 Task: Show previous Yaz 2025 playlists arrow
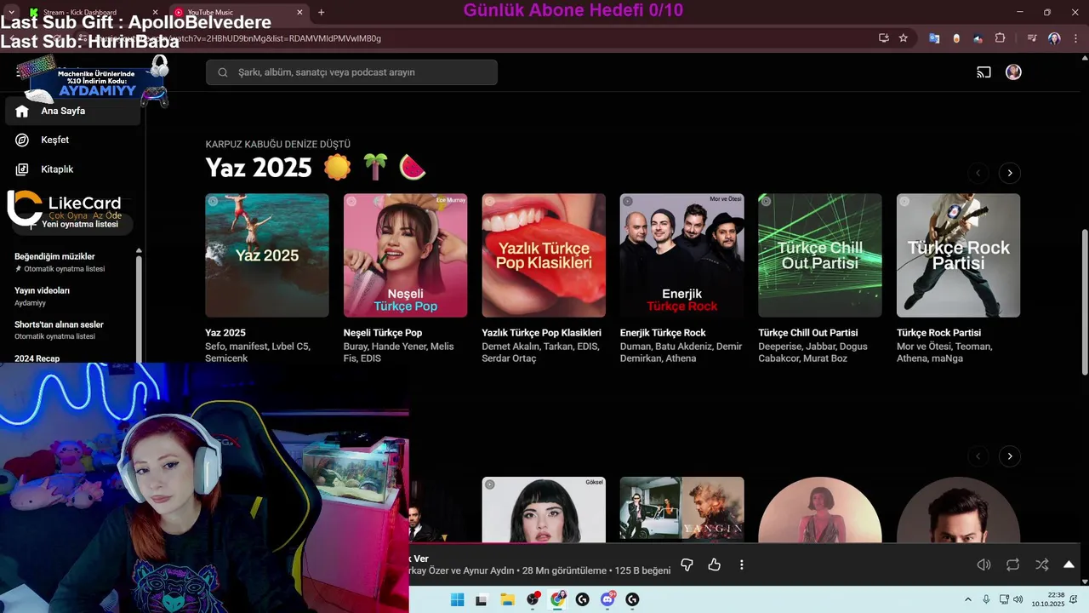[978, 173]
